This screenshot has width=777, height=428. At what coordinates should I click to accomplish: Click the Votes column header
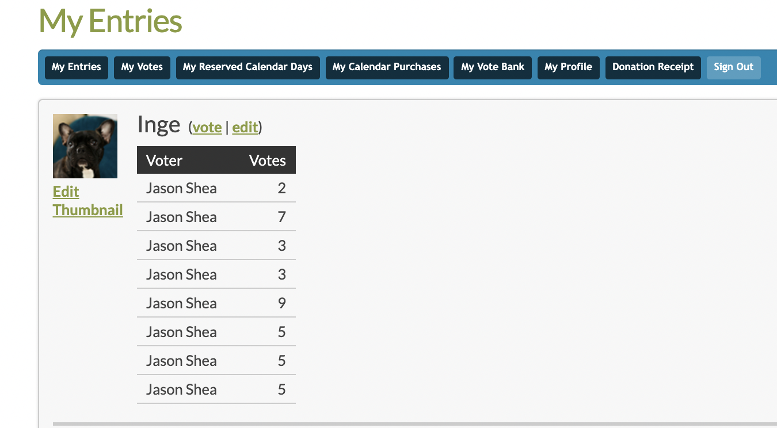[x=268, y=160]
